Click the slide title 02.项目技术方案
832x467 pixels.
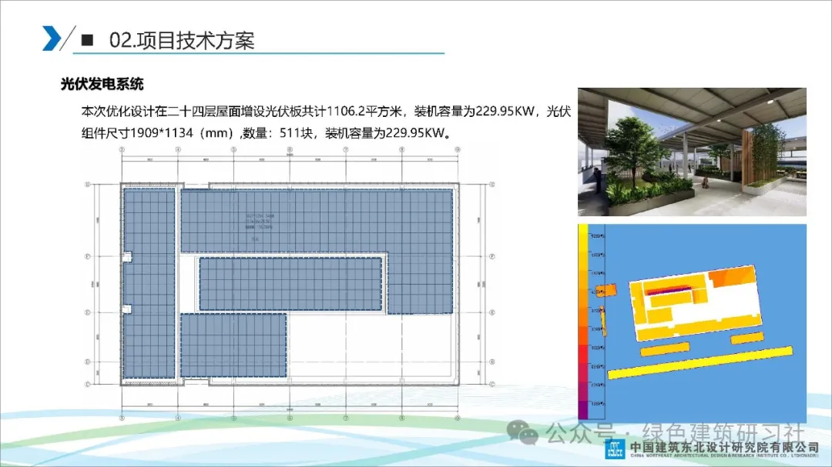point(182,40)
